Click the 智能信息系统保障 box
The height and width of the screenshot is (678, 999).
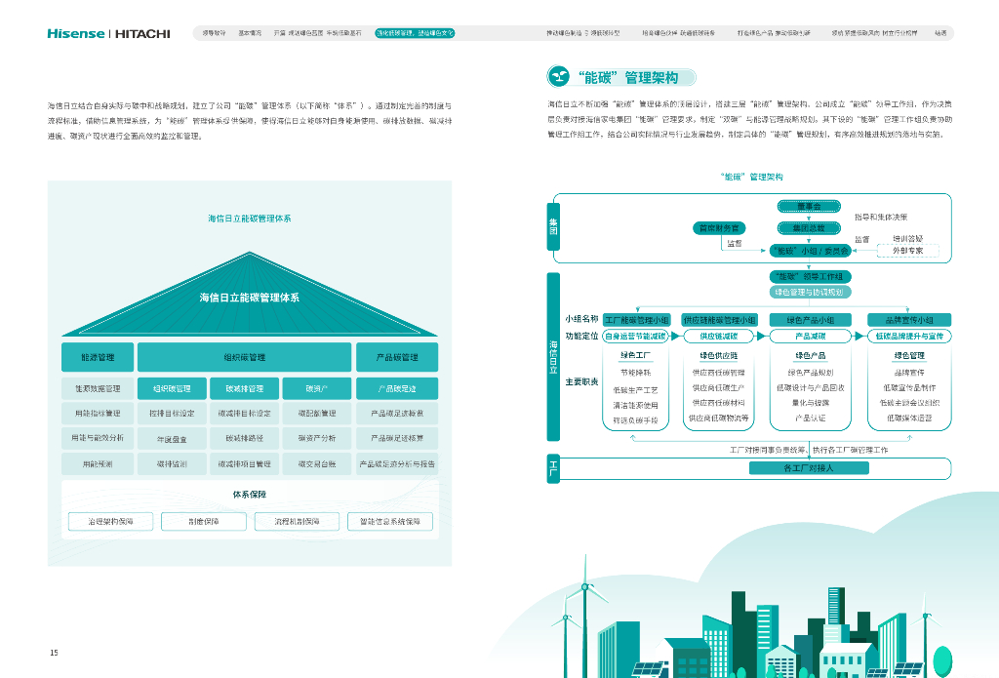[x=390, y=521]
